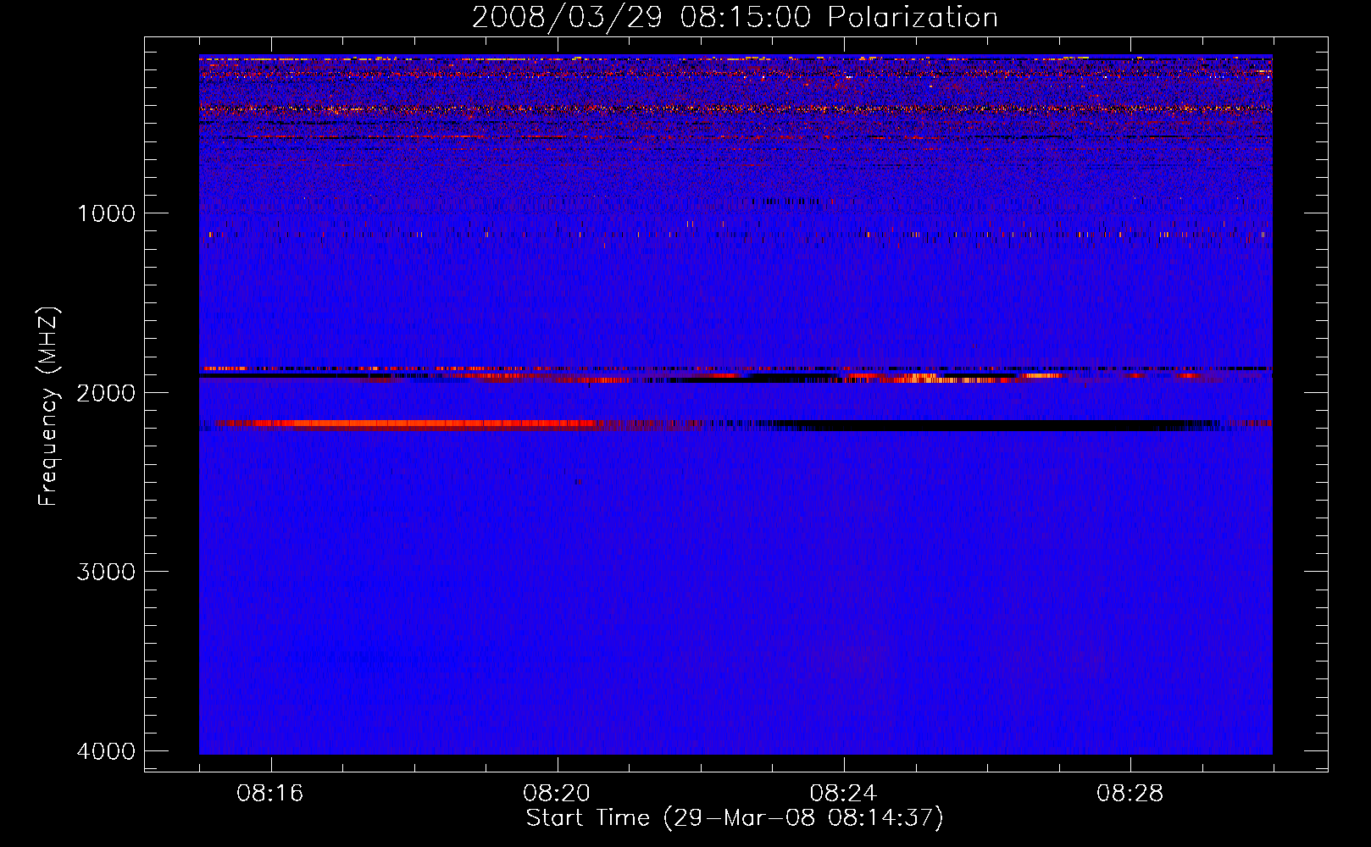Click the 08:24 time tick label

[x=844, y=794]
